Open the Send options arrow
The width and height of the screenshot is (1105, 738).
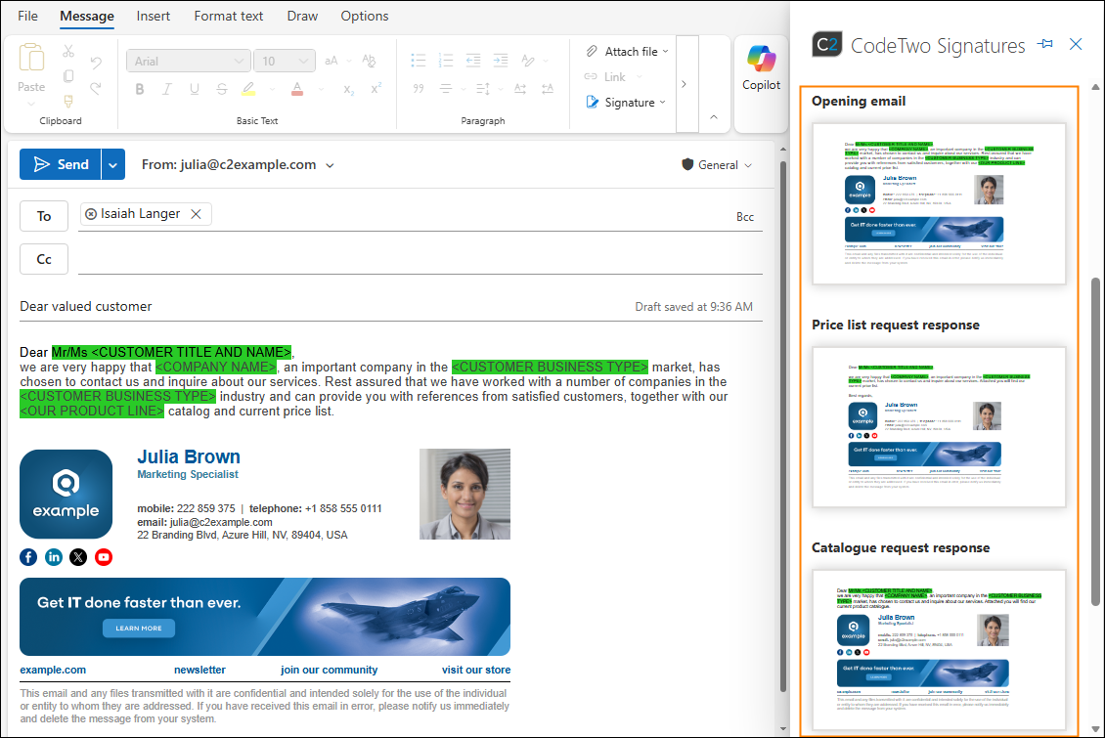point(112,164)
